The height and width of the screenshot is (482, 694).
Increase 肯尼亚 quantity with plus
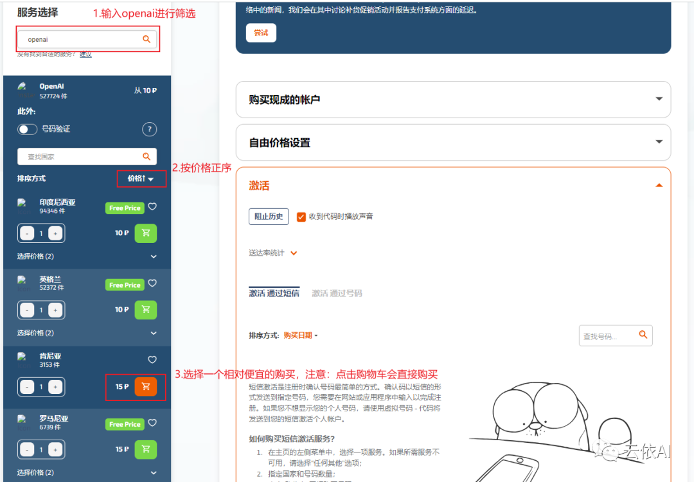55,387
